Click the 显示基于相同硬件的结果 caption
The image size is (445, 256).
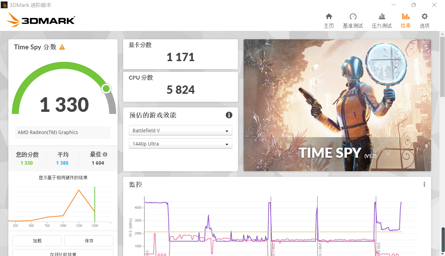tap(63, 177)
